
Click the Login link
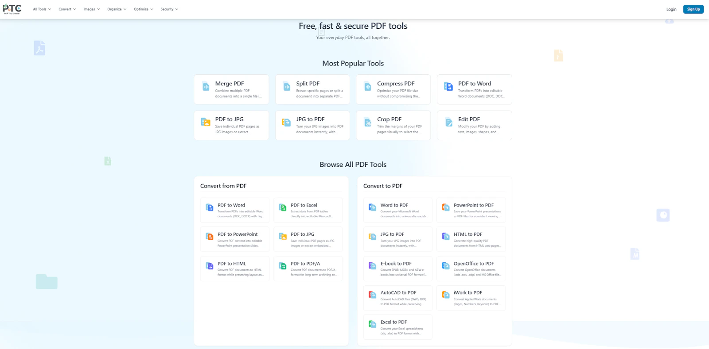tap(671, 9)
